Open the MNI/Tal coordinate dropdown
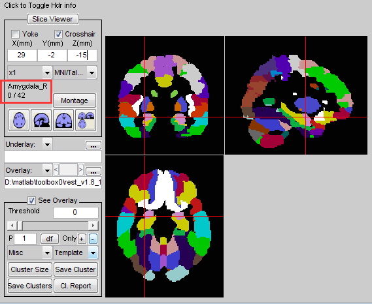The height and width of the screenshot is (304, 372). (75, 72)
